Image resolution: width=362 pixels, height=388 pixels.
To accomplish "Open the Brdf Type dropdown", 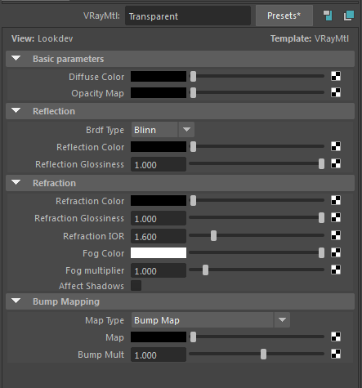I will (x=163, y=130).
